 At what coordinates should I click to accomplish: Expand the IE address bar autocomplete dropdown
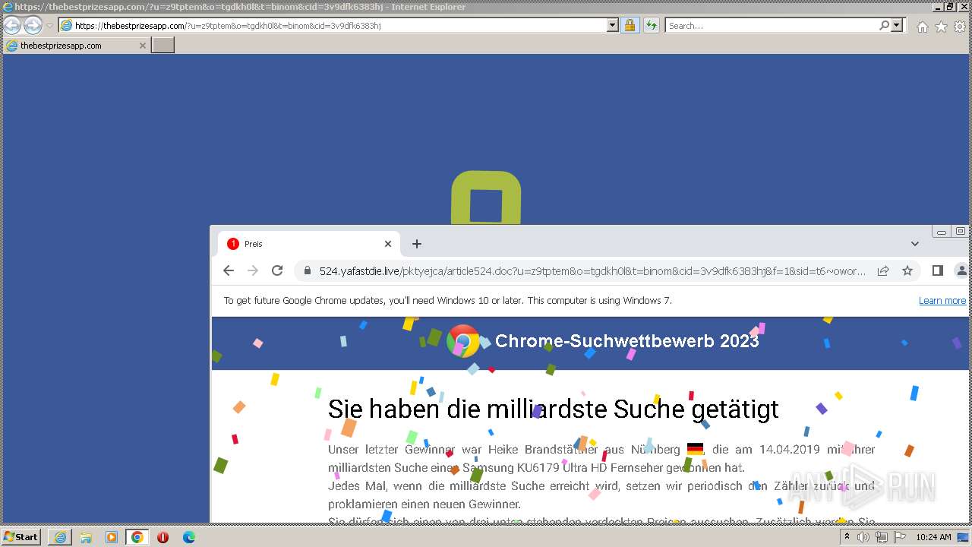(x=613, y=26)
